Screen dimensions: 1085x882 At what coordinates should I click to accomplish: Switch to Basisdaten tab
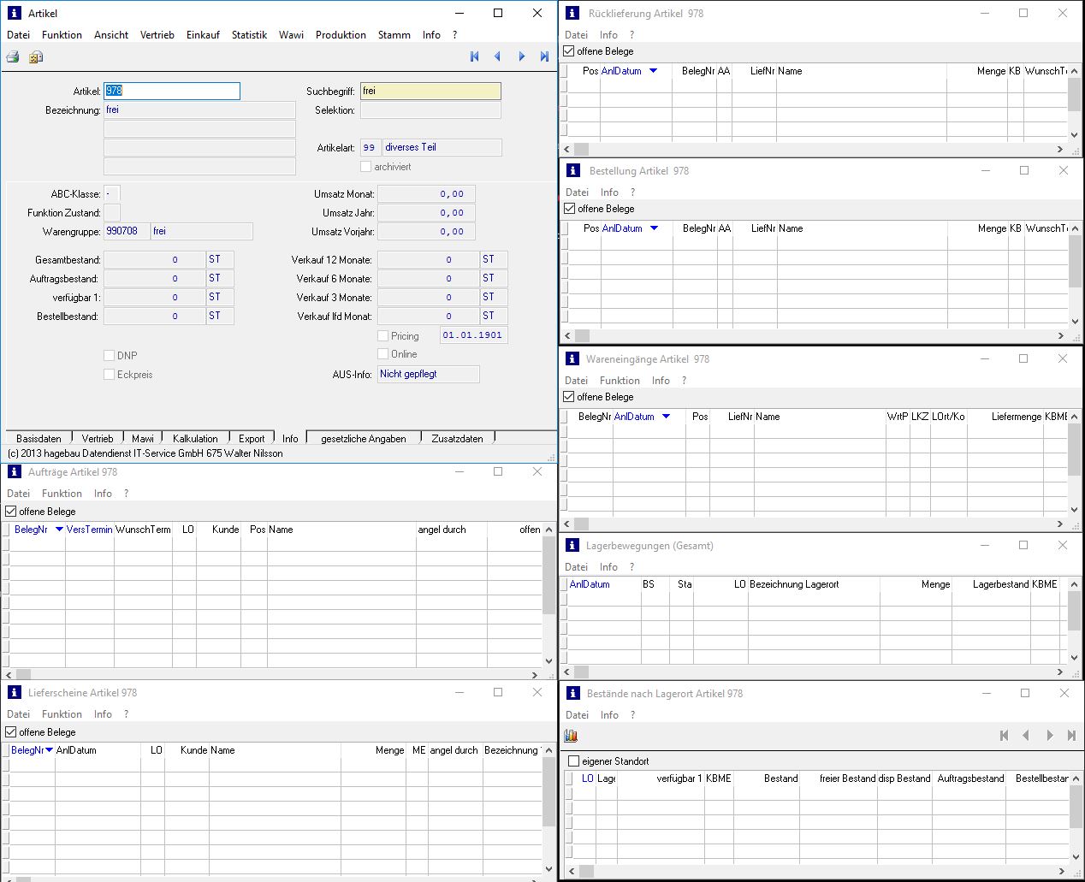[x=39, y=439]
